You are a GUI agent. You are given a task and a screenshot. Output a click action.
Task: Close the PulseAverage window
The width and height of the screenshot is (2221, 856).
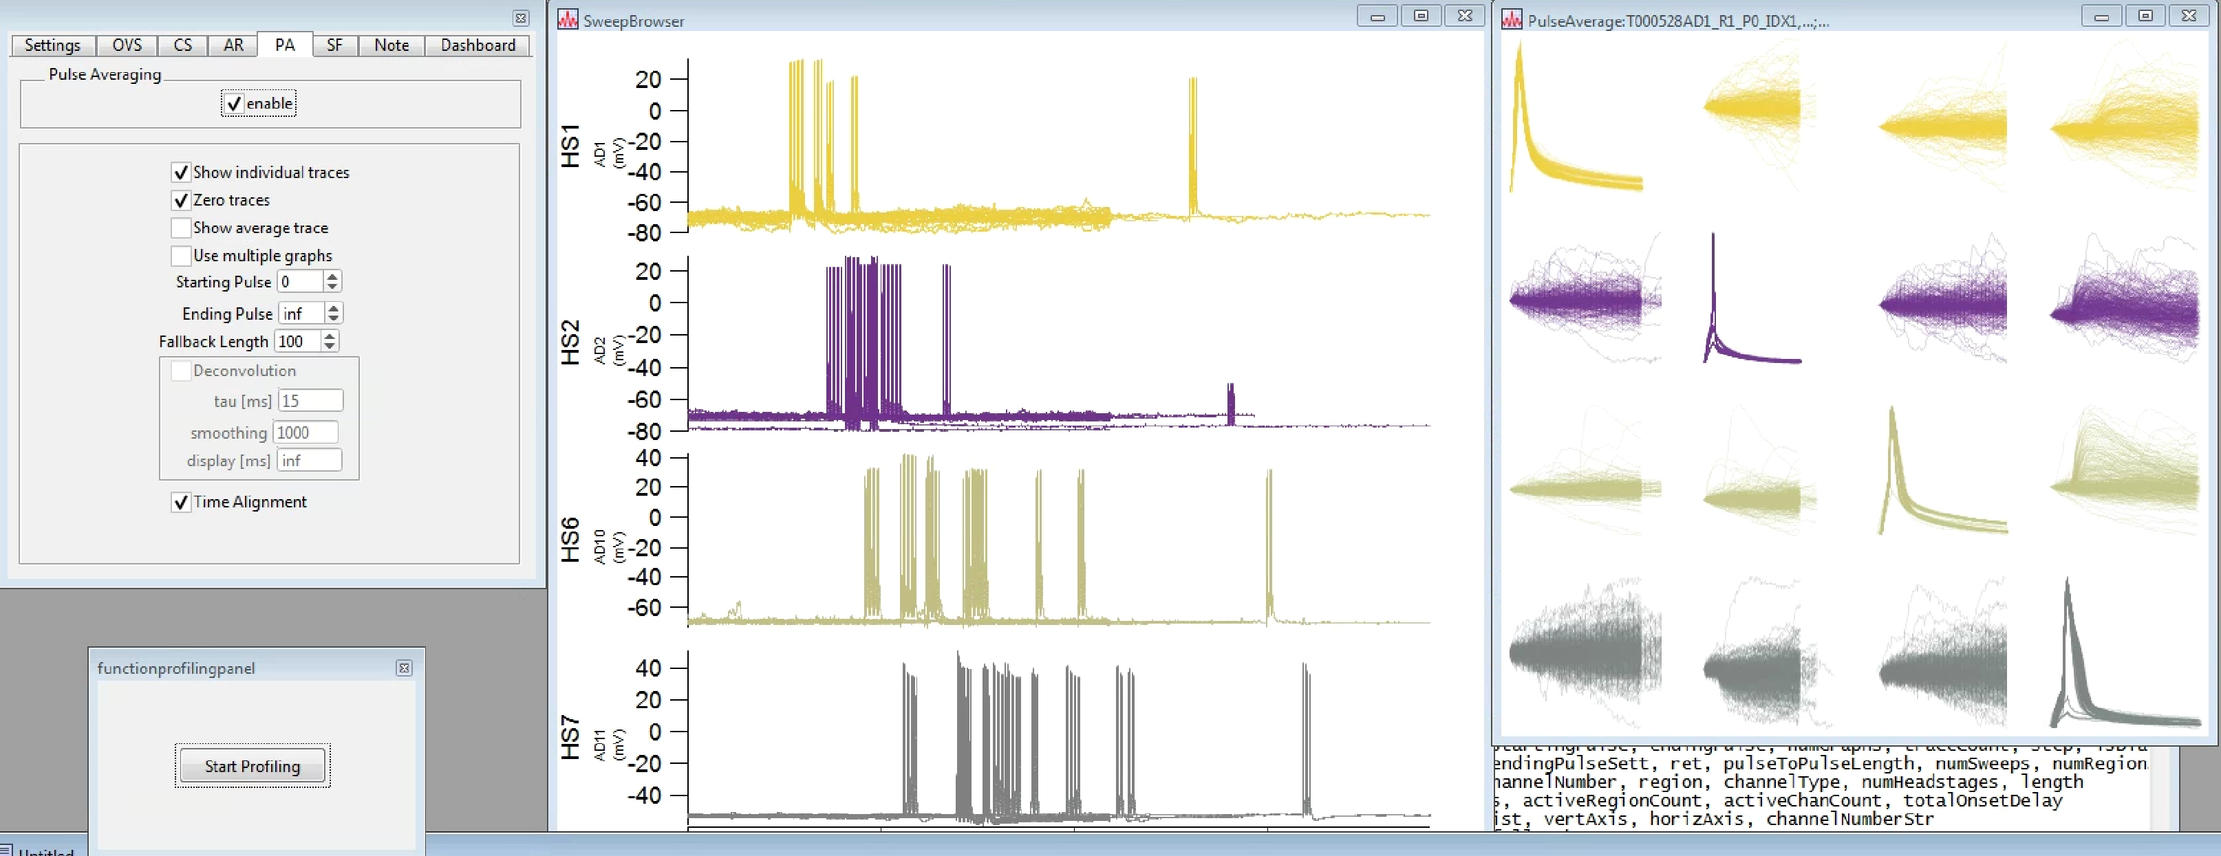pyautogui.click(x=2189, y=16)
